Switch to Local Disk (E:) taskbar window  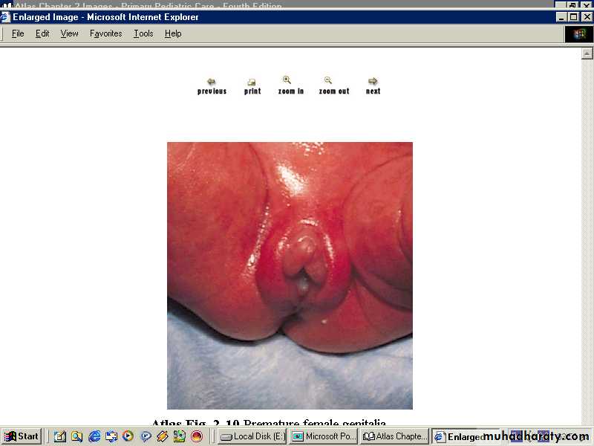click(252, 436)
